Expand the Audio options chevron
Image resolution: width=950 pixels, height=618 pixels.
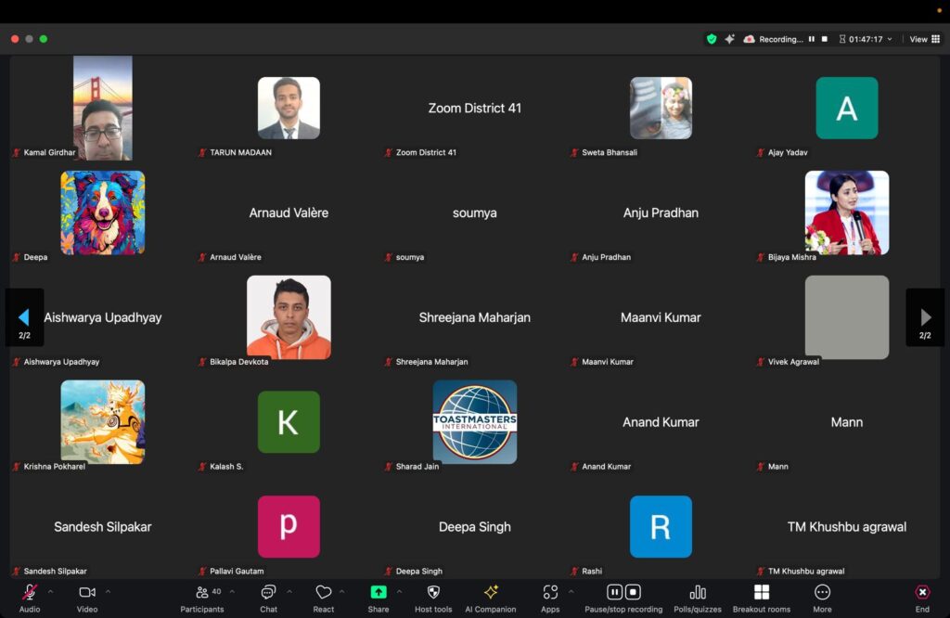pos(50,592)
